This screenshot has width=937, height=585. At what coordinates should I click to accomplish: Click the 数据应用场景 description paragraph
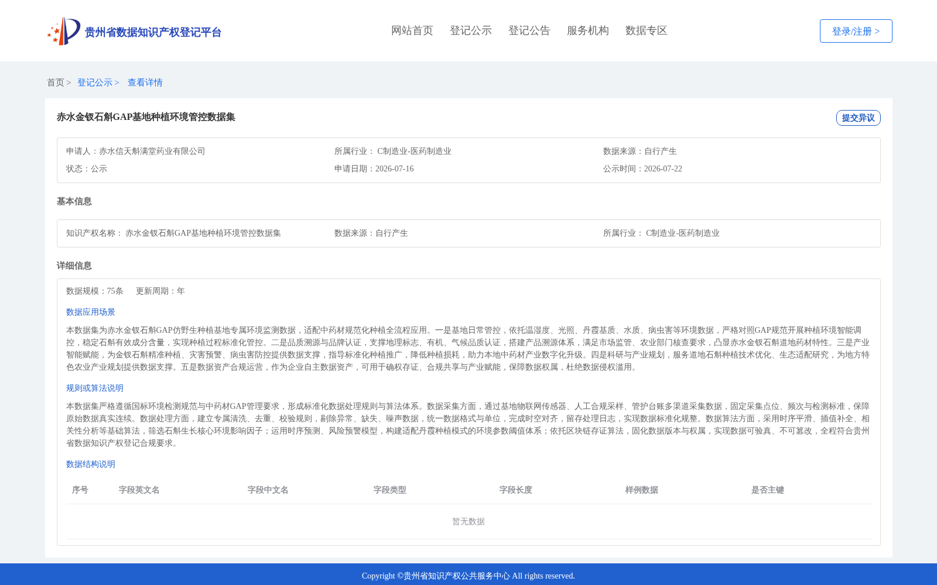coord(468,349)
